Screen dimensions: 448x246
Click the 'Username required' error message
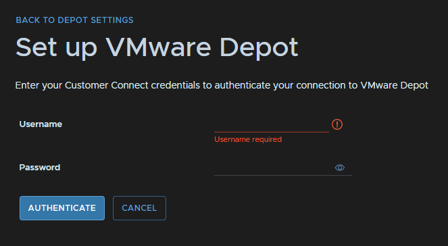click(248, 139)
